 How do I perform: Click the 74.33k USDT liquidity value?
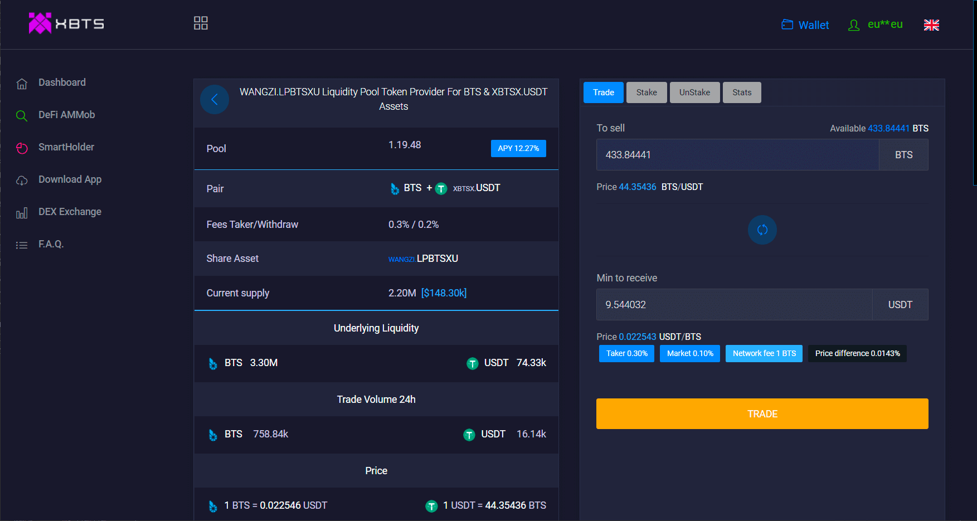531,363
